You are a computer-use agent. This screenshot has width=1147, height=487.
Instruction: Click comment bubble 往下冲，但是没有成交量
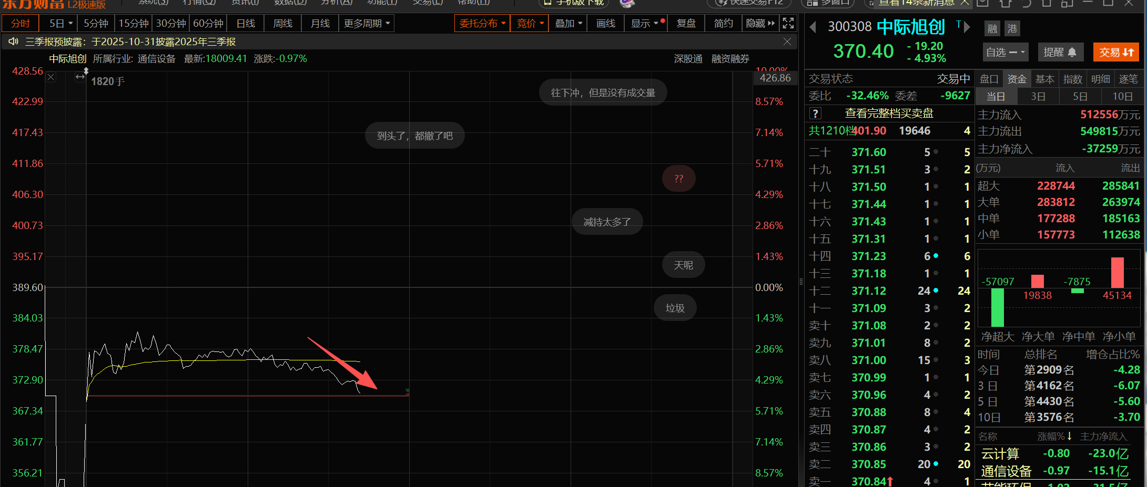pos(603,93)
